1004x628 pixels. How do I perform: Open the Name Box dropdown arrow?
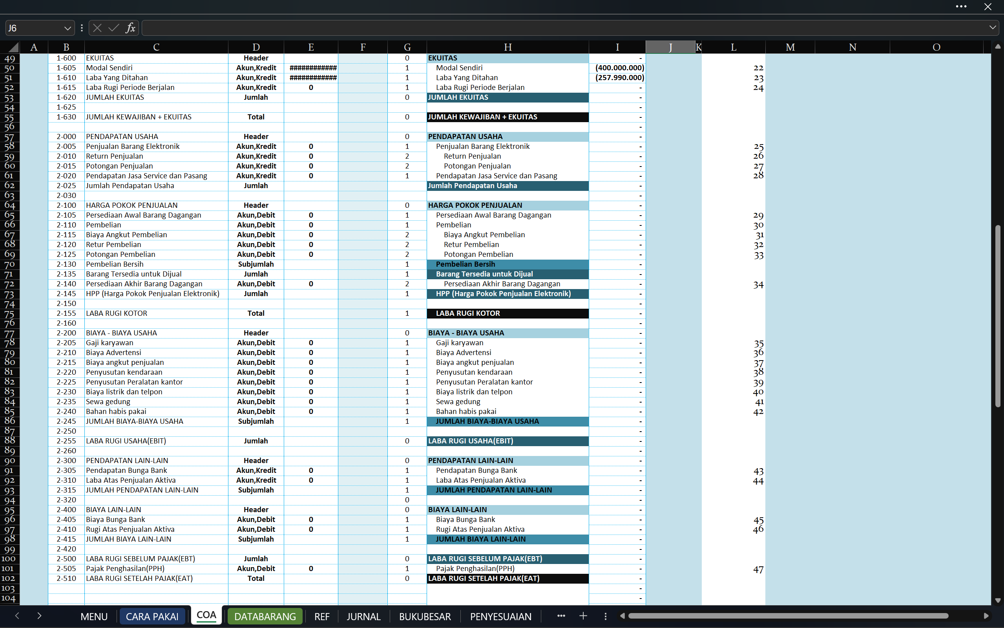click(x=67, y=28)
